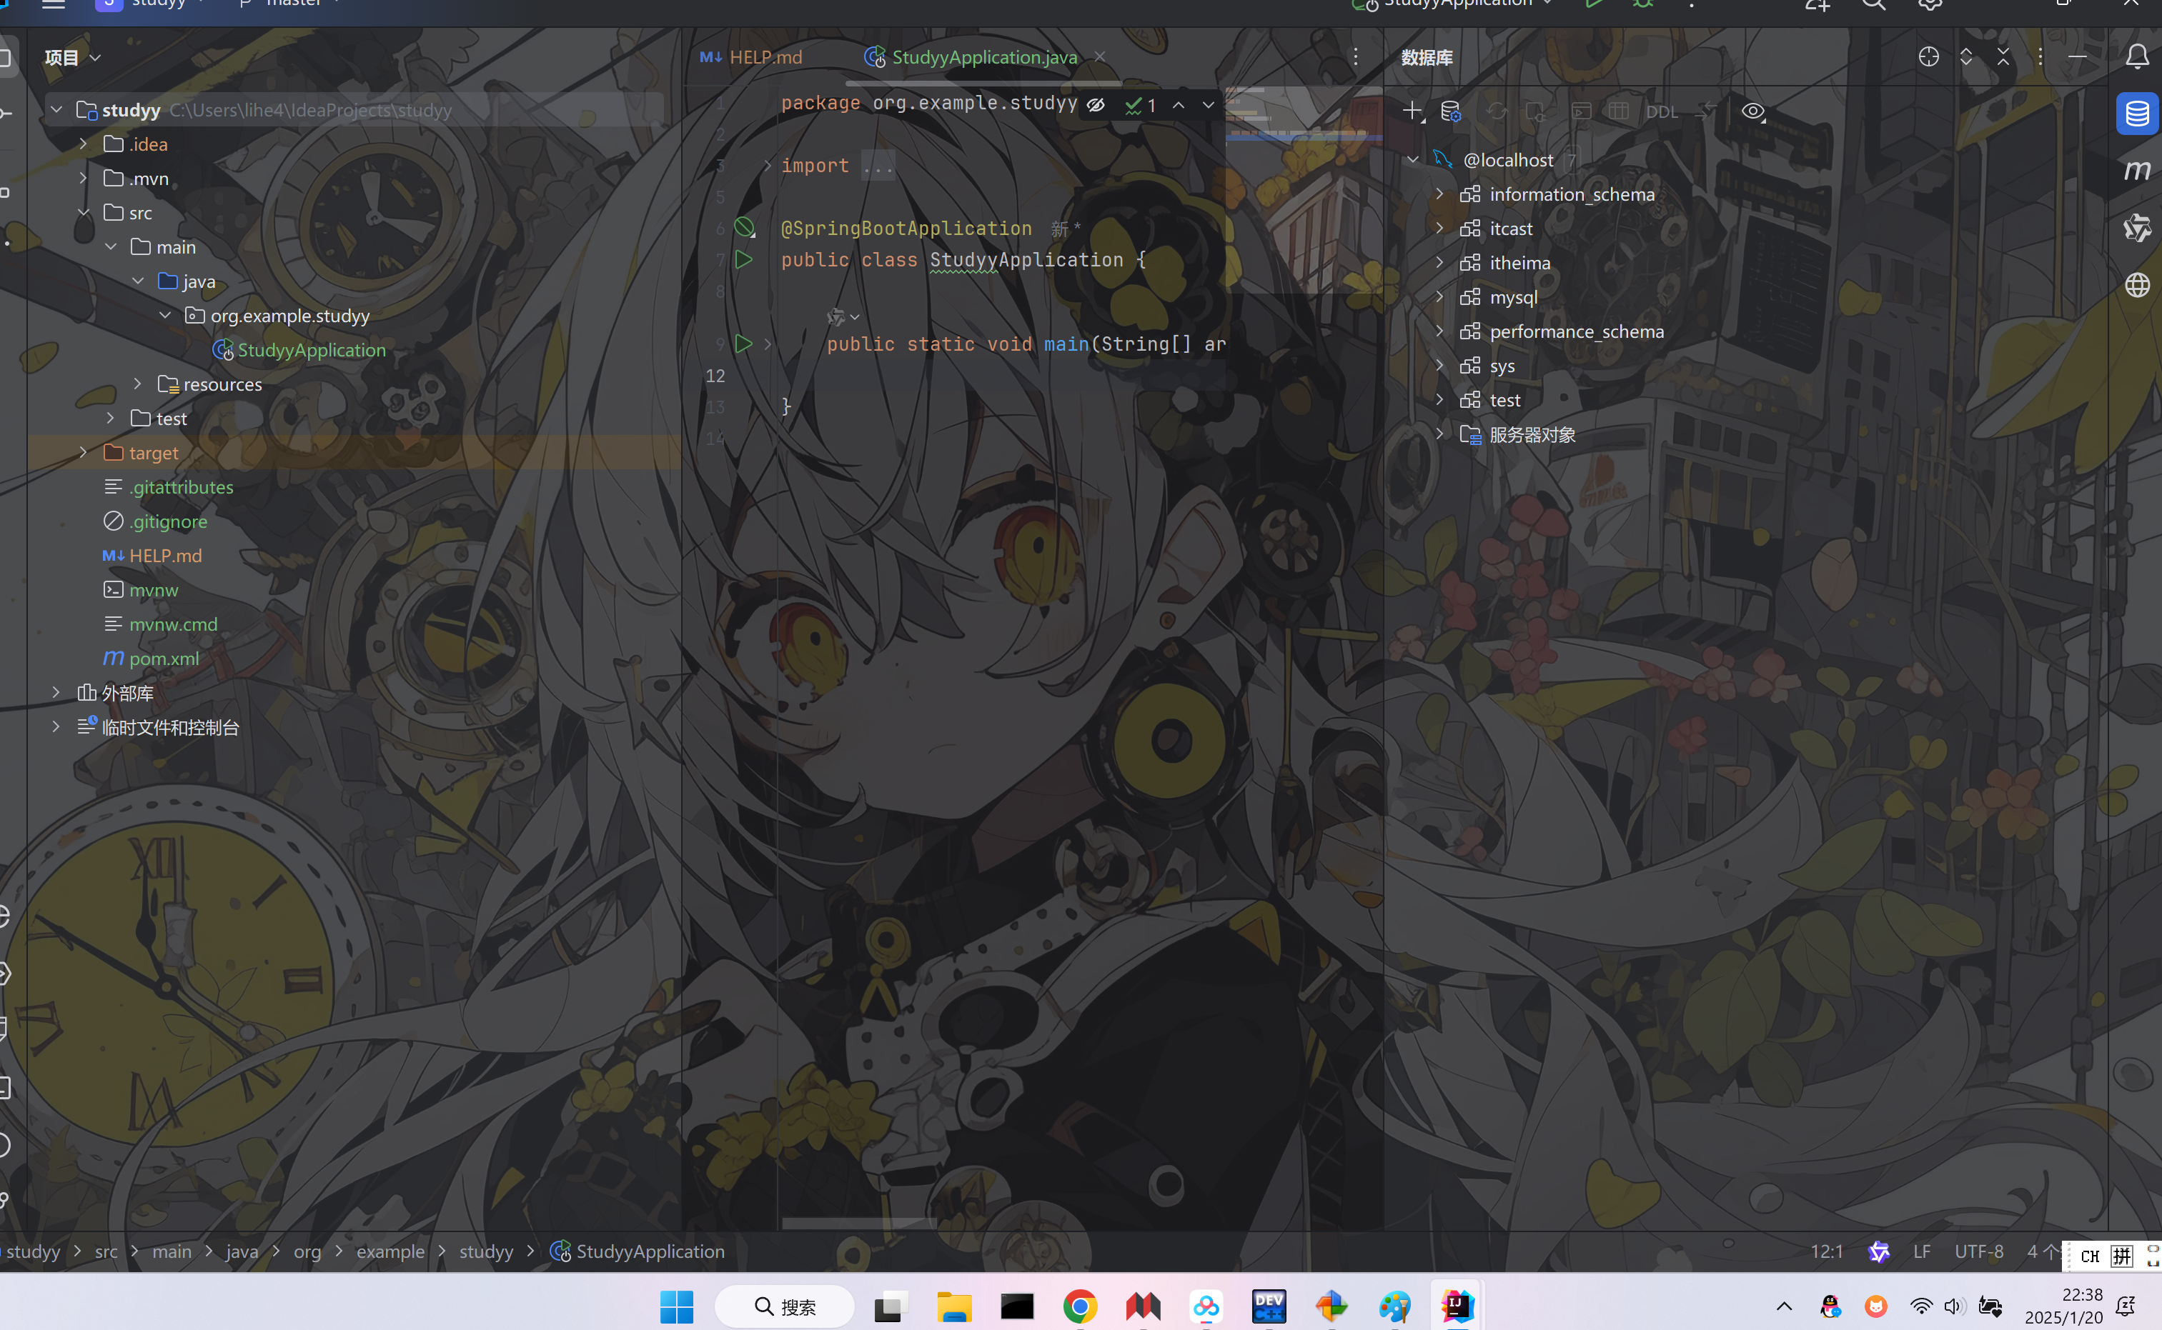Viewport: 2162px width, 1330px height.
Task: Select the itheima schema
Action: tap(1519, 262)
